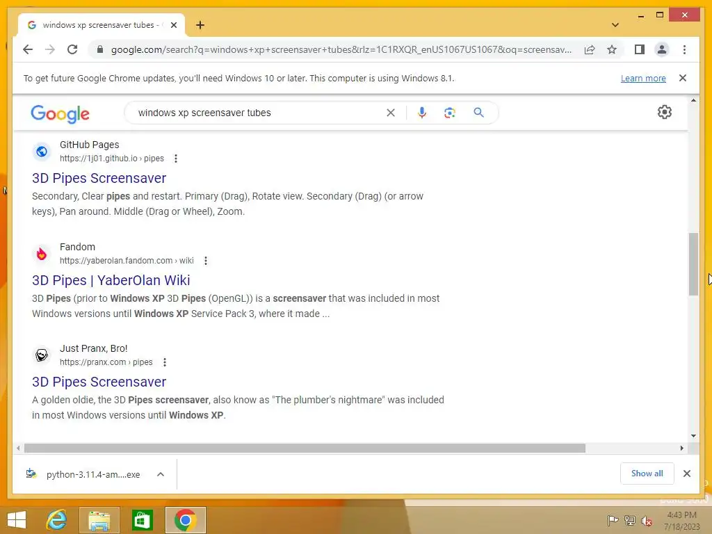Click Just Pranx, Bro! favicon
The image size is (712, 534).
pyautogui.click(x=41, y=355)
